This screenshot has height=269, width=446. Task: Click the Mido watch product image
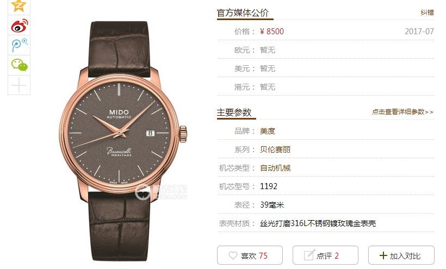[123, 141]
